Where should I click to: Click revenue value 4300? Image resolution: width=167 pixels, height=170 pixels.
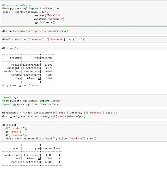49,75
